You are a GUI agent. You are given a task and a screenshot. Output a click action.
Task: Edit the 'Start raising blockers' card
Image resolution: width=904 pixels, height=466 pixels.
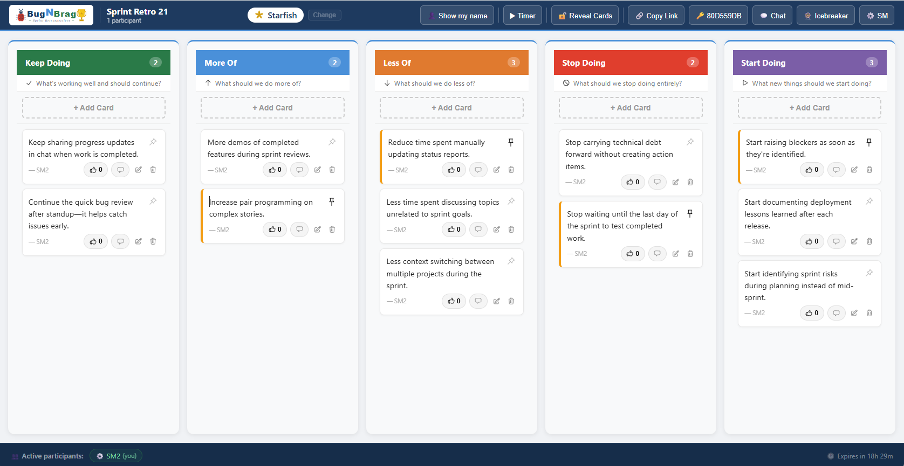pyautogui.click(x=854, y=170)
